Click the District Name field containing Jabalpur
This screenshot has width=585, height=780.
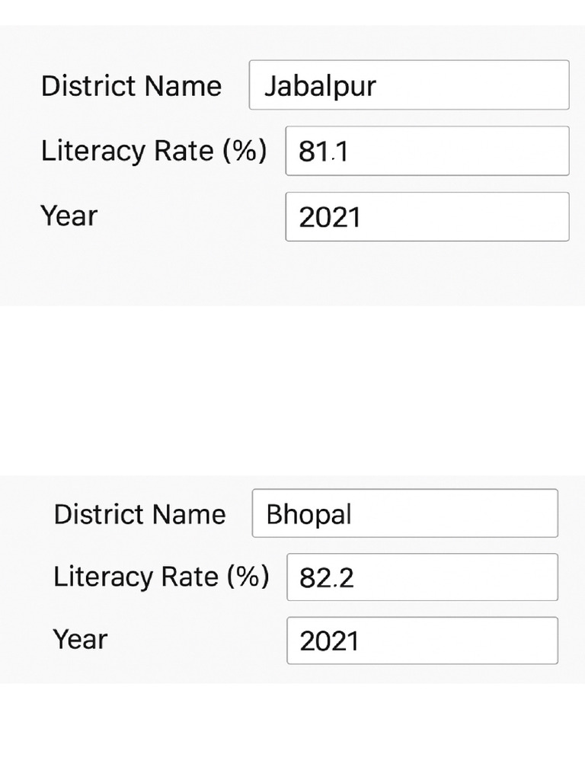[409, 85]
